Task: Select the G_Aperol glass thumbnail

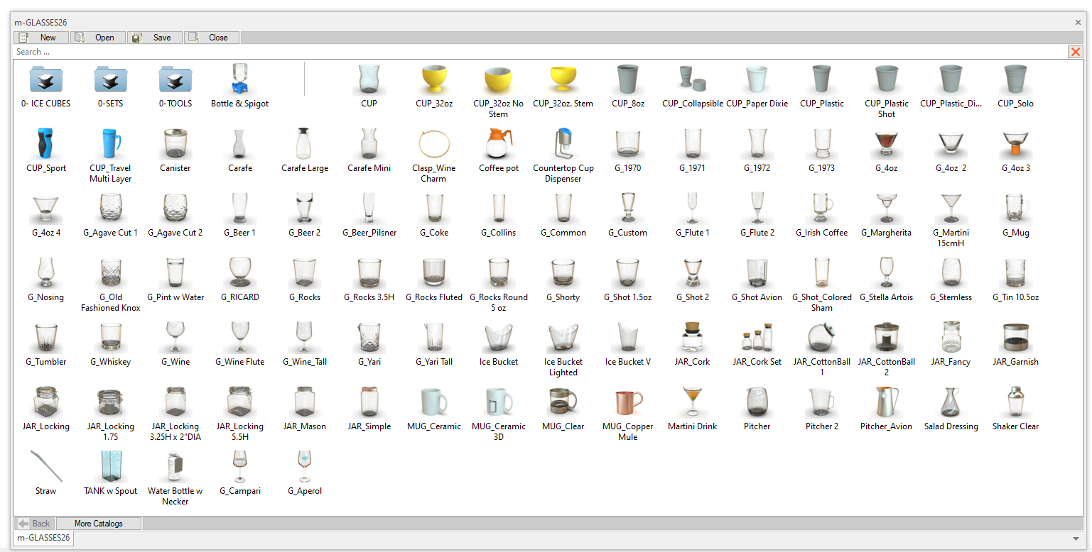Action: coord(305,468)
